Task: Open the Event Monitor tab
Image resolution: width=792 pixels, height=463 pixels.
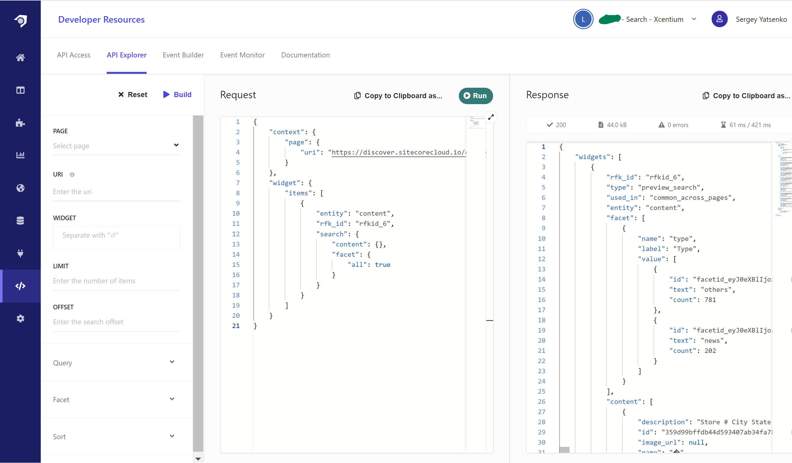Action: pyautogui.click(x=242, y=55)
